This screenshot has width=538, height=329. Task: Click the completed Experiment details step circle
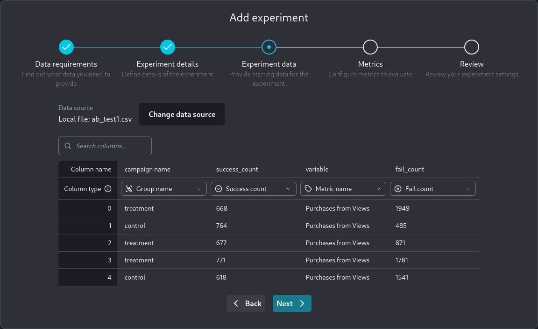[168, 47]
